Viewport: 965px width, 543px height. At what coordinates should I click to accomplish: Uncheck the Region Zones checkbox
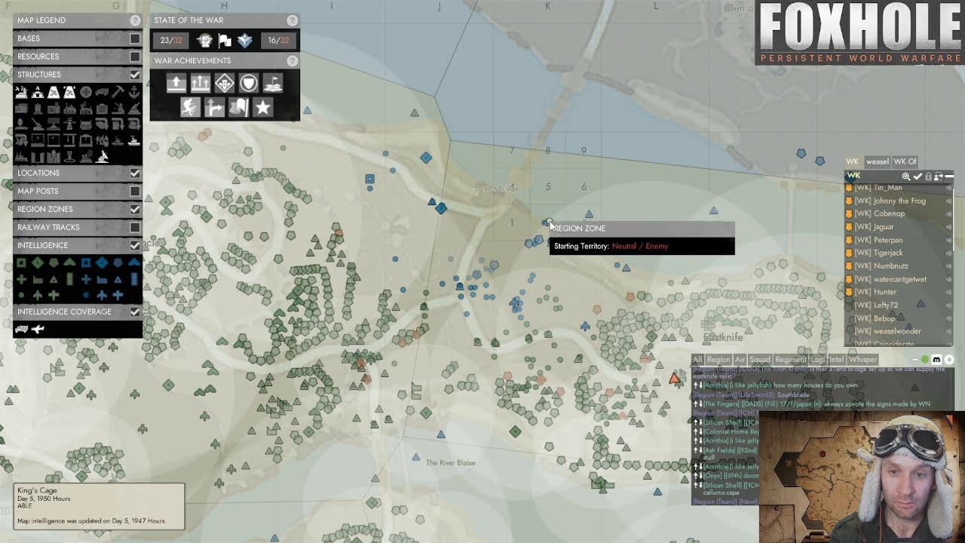135,209
